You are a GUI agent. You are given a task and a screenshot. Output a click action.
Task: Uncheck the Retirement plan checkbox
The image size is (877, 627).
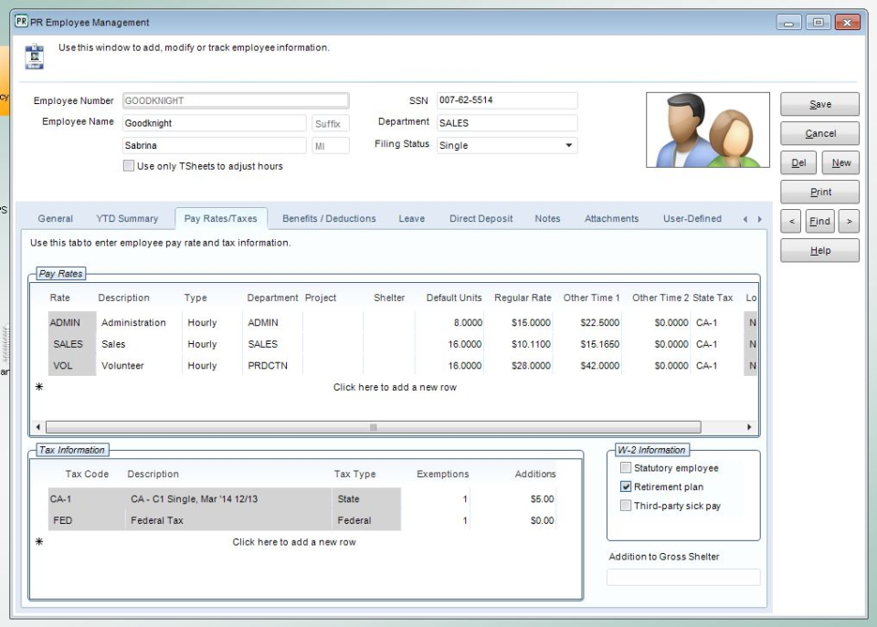[626, 486]
